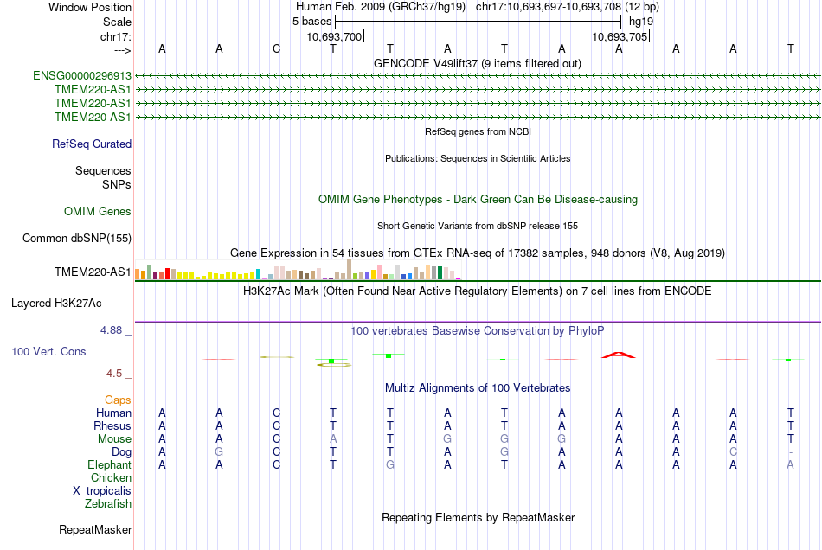Image resolution: width=822 pixels, height=550 pixels.
Task: Click the Layered H3K27Ac track label
Action: (x=56, y=304)
